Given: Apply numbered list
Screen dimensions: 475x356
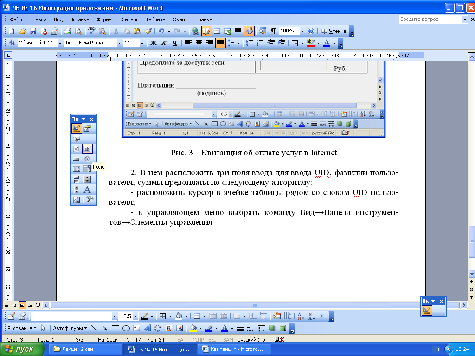Looking at the screenshot, I should (x=249, y=43).
